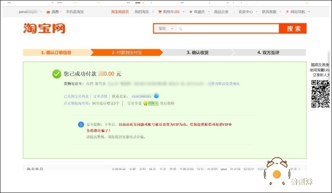The image size is (332, 193).
Task: Expand the 收藏夹 dropdown arrow
Action: click(209, 12)
